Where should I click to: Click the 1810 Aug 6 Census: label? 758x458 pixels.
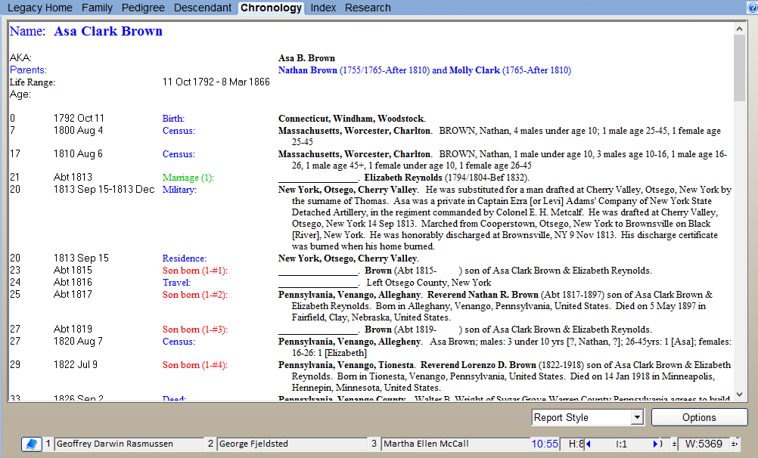pyautogui.click(x=179, y=154)
